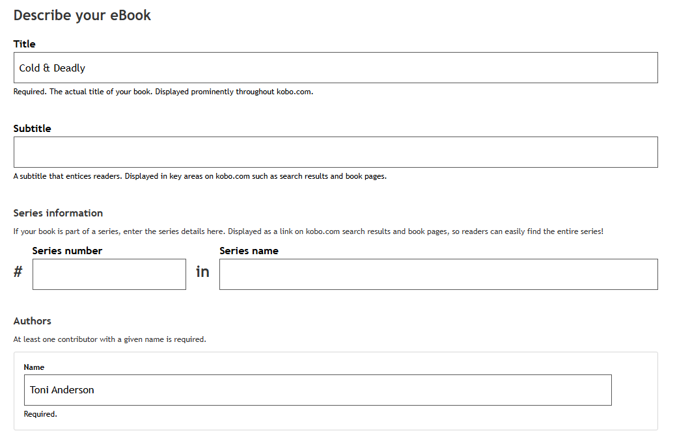Click the subtitle hint that entices readers
Viewport: 690px width, 444px height.
[x=200, y=176]
